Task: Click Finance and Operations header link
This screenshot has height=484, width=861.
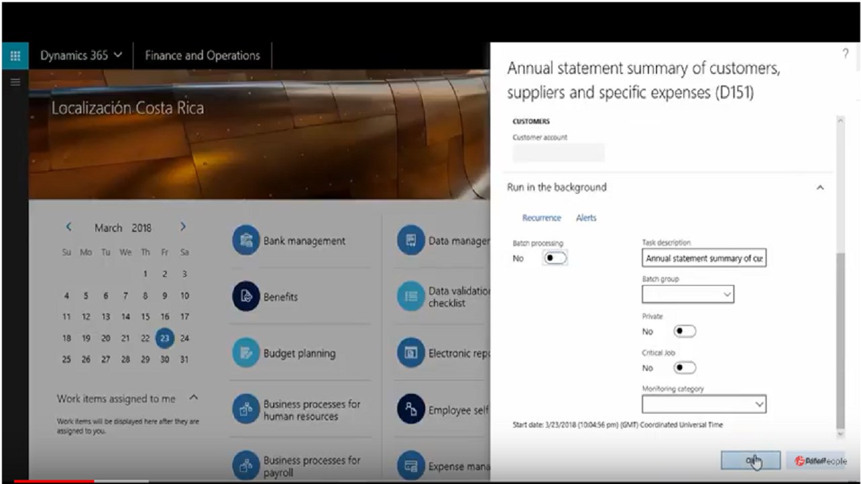Action: coord(202,56)
